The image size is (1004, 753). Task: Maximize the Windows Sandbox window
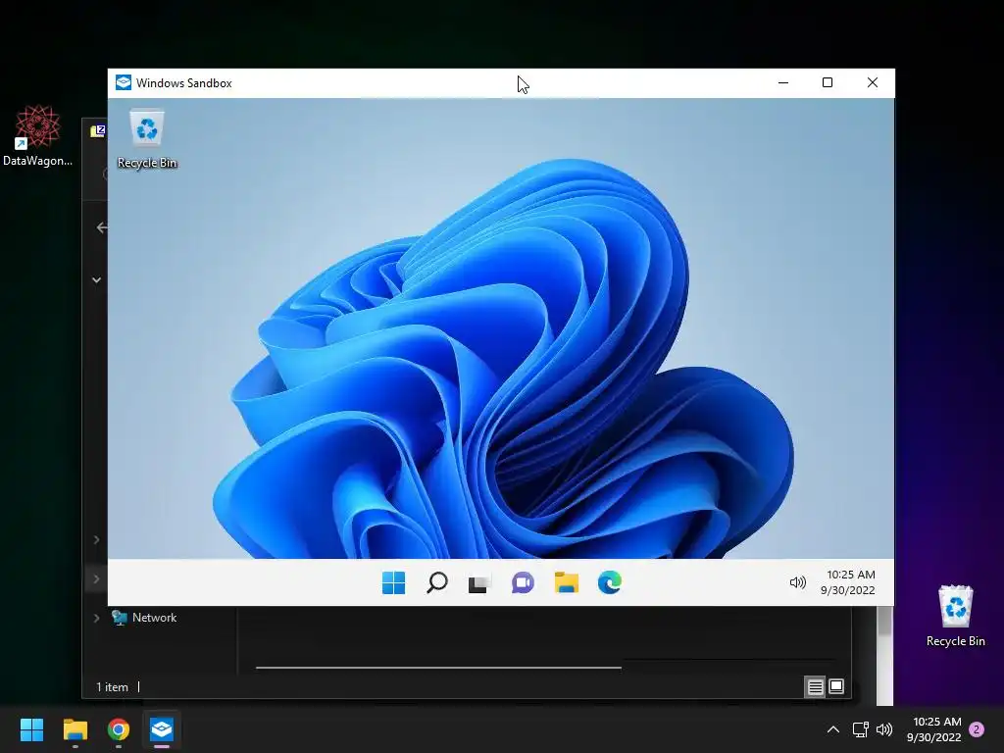coord(828,82)
